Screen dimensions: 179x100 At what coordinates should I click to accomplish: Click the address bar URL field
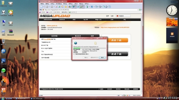click(91, 10)
